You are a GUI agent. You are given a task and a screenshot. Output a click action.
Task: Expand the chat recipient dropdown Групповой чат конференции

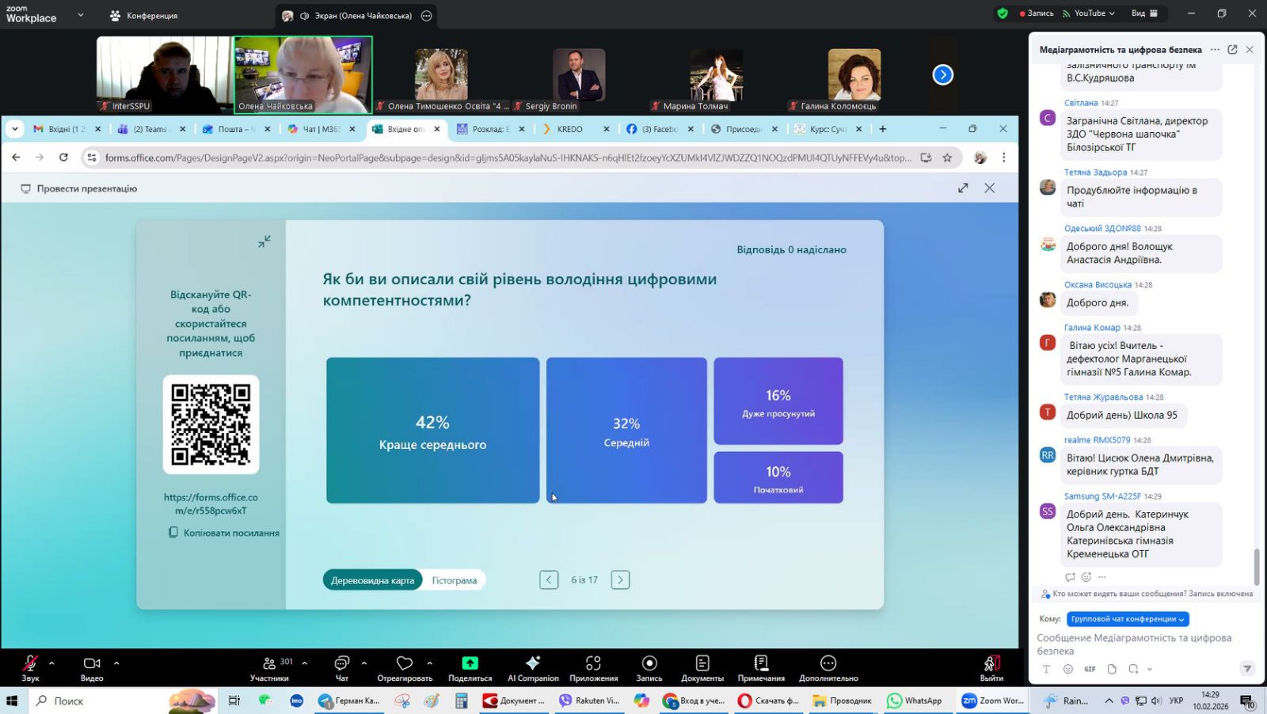click(x=1128, y=619)
